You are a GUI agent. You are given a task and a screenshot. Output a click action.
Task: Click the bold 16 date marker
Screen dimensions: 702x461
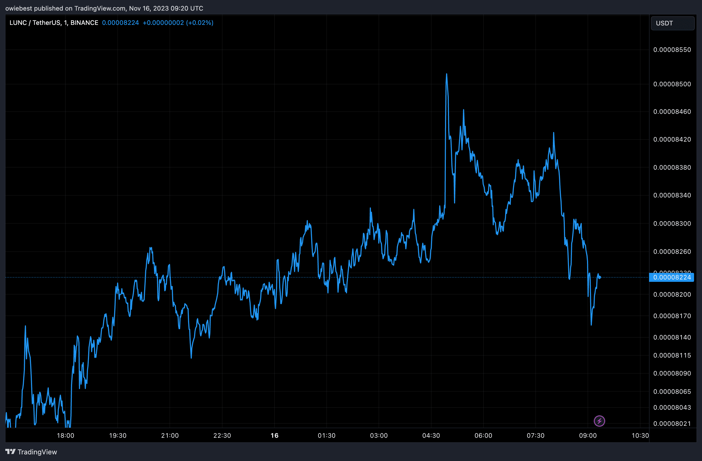274,435
